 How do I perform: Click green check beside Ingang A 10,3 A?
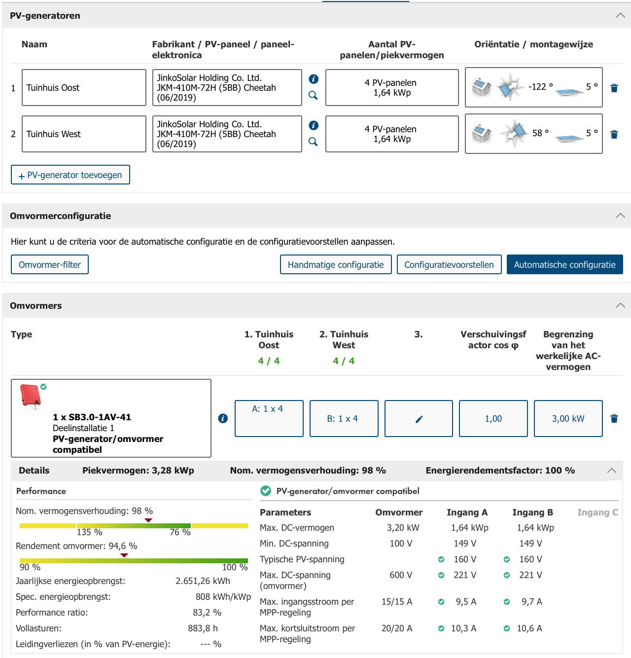[441, 628]
